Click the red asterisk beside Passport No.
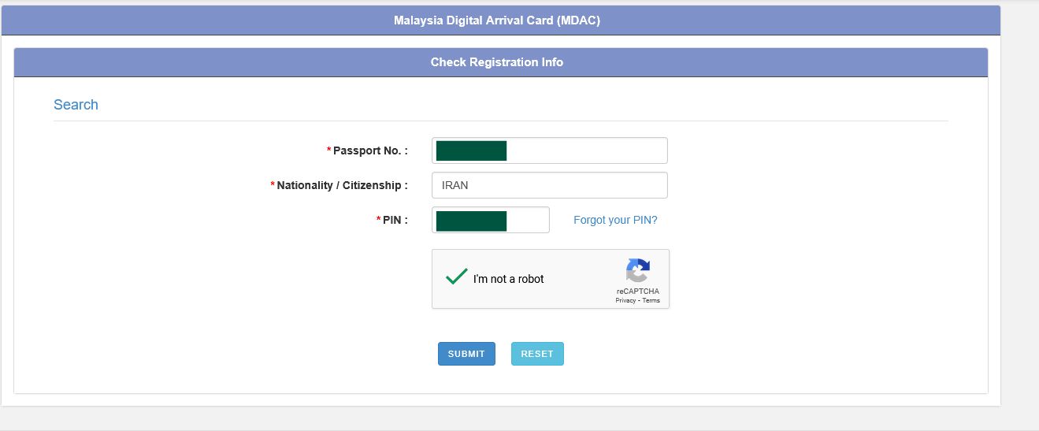This screenshot has height=431, width=1039. [x=328, y=150]
